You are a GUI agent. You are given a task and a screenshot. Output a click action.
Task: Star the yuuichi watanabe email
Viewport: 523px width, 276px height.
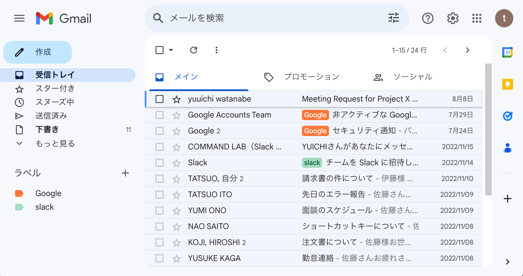point(177,99)
